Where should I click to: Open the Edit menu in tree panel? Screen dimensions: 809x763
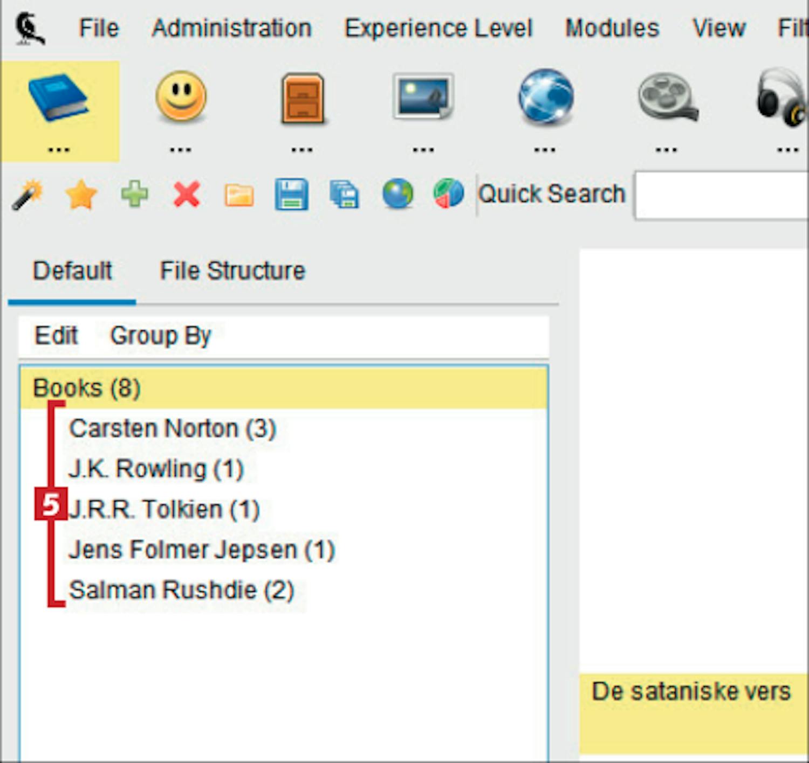[x=56, y=336]
